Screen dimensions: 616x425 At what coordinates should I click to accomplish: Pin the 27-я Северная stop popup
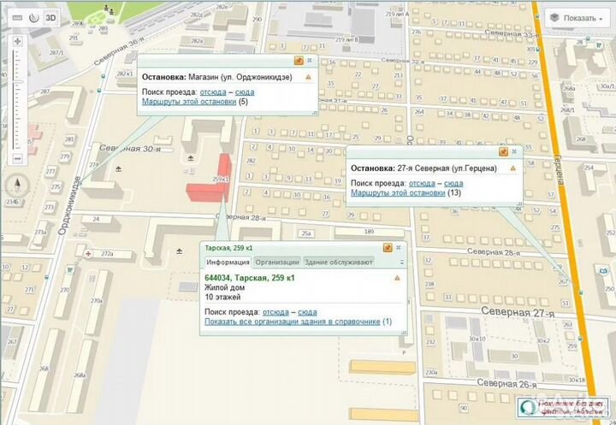[x=503, y=152]
